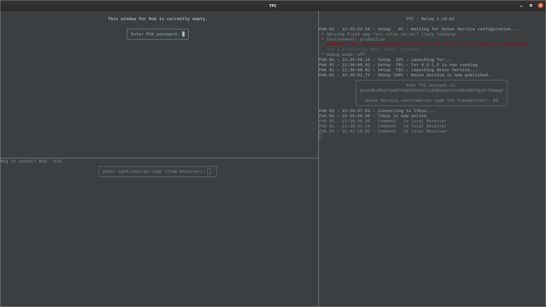
Task: Click the 'Launching Onion Service...' log line
Action: (398, 70)
